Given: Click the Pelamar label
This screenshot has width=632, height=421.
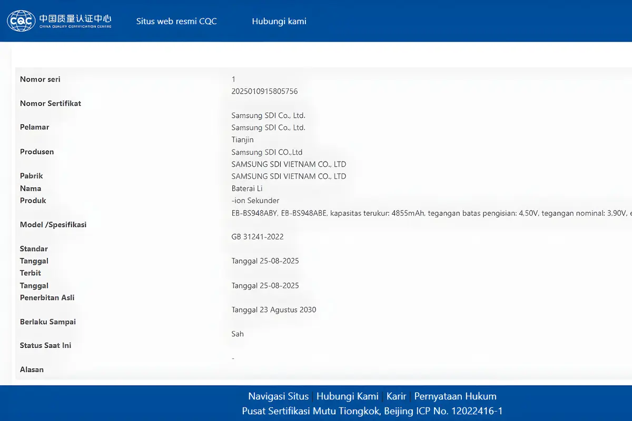Looking at the screenshot, I should pyautogui.click(x=35, y=127).
